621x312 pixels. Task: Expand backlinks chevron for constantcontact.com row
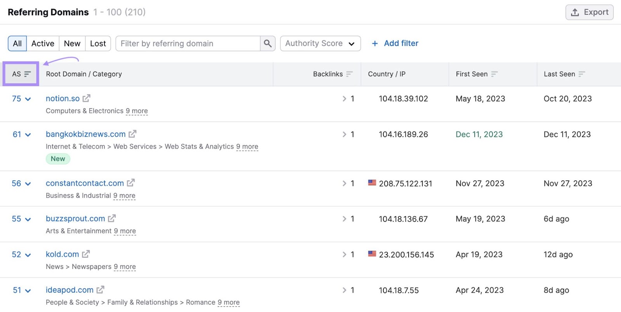(x=344, y=183)
